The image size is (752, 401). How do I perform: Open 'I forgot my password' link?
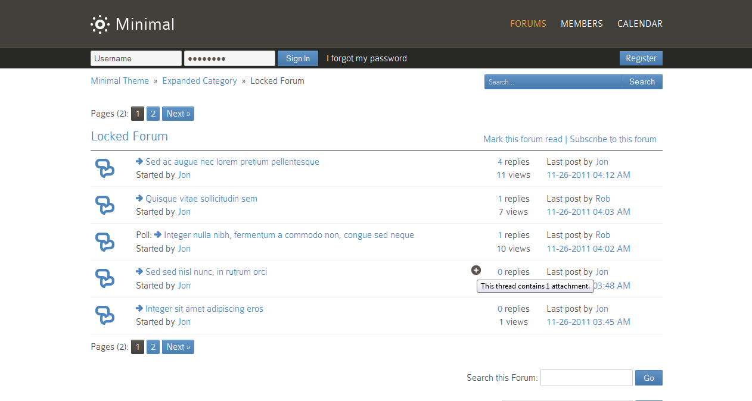tap(366, 58)
